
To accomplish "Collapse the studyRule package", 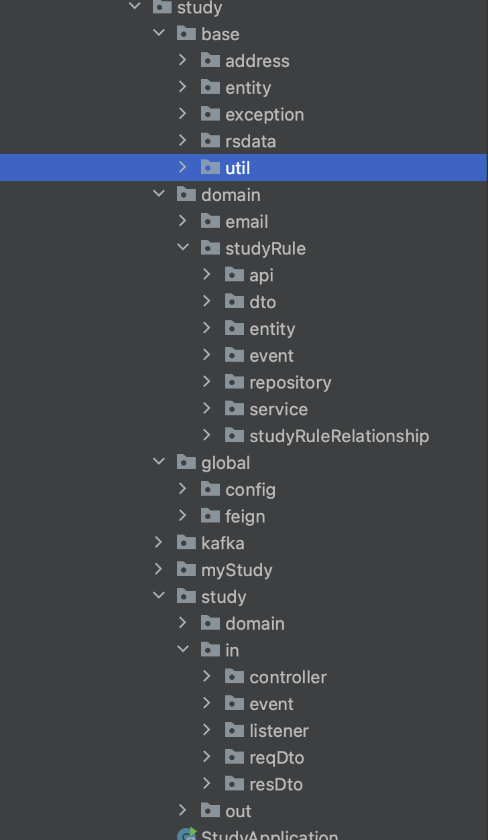I will point(183,247).
